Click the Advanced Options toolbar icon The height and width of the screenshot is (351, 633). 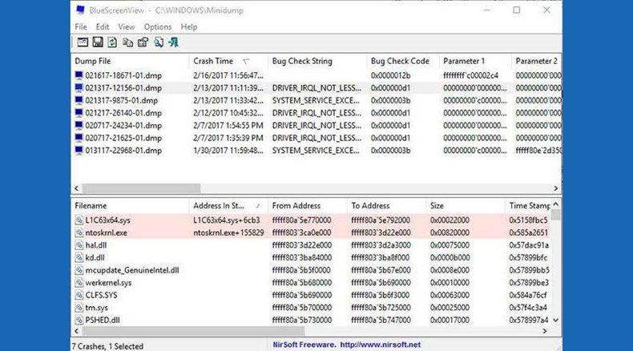pos(83,42)
